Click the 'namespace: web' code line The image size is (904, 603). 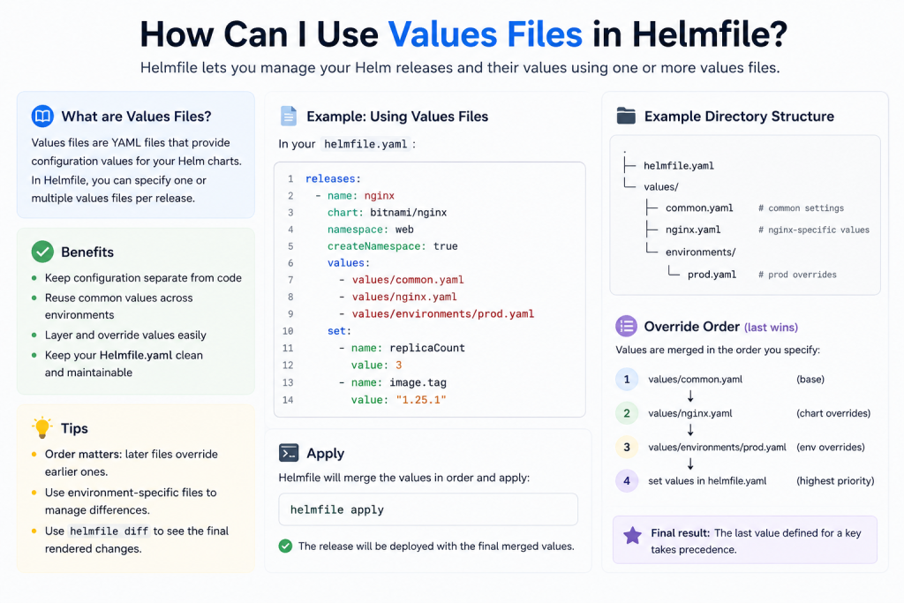pyautogui.click(x=370, y=230)
